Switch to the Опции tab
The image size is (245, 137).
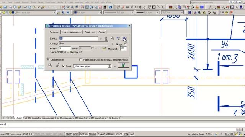[x=102, y=32]
